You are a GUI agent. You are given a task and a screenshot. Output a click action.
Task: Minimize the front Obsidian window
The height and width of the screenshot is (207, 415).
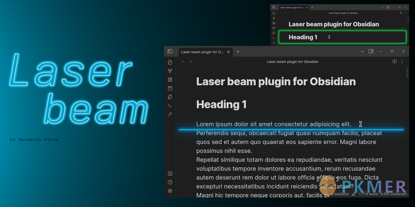(381, 51)
